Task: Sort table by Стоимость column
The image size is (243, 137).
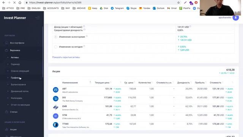Action: point(215,83)
